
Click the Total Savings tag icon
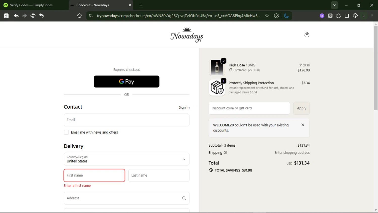click(x=211, y=170)
